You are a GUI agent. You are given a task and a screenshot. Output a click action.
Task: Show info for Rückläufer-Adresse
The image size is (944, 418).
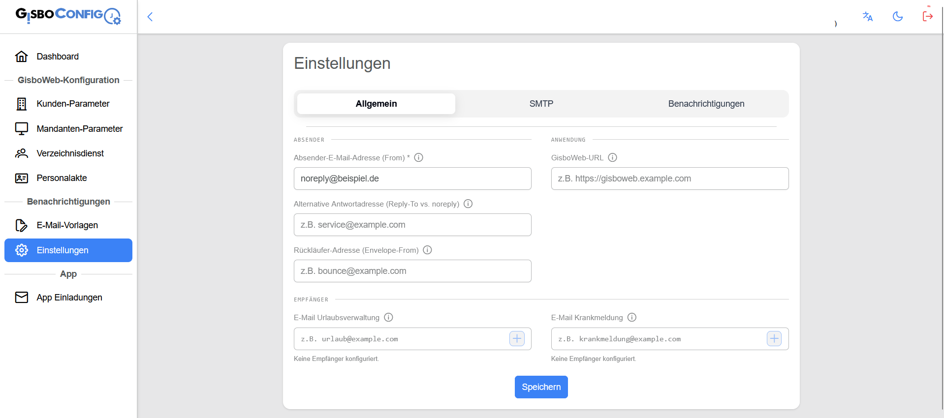pos(428,250)
